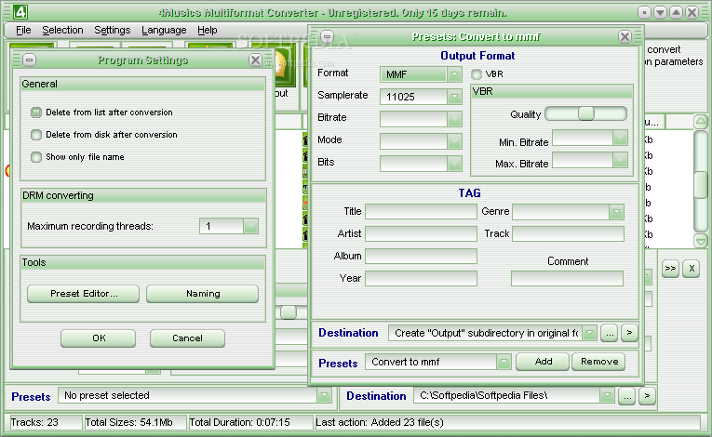Click the VBR Quality slider
The width and height of the screenshot is (712, 437).
pyautogui.click(x=585, y=113)
